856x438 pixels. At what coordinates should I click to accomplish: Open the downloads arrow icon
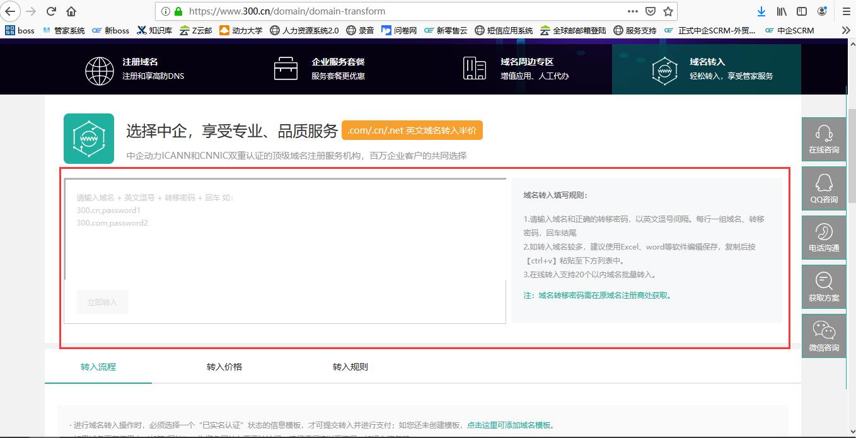(x=761, y=11)
